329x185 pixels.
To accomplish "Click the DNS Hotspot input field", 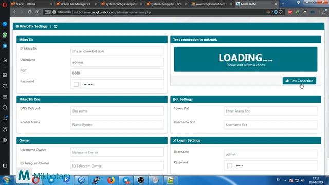I will (x=117, y=111).
